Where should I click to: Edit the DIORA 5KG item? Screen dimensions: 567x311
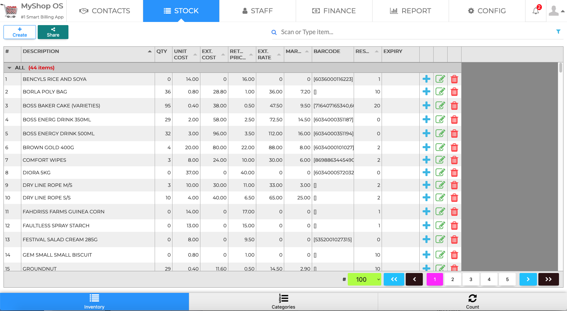(x=440, y=173)
